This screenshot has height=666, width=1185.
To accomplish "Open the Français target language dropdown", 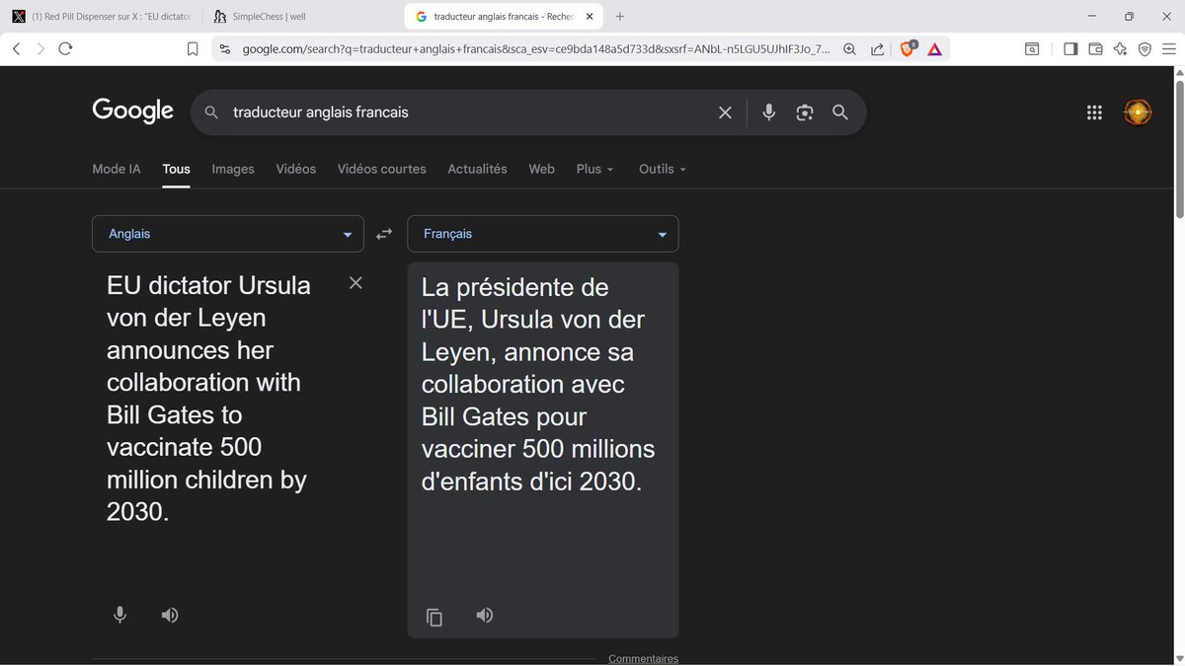I will tap(543, 234).
